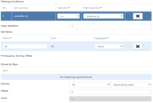Click the row number 1 cell
Viewport: 153px width, 103px height.
pos(6,16)
